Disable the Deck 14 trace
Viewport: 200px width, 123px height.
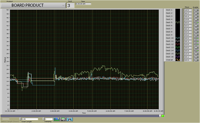(196, 51)
